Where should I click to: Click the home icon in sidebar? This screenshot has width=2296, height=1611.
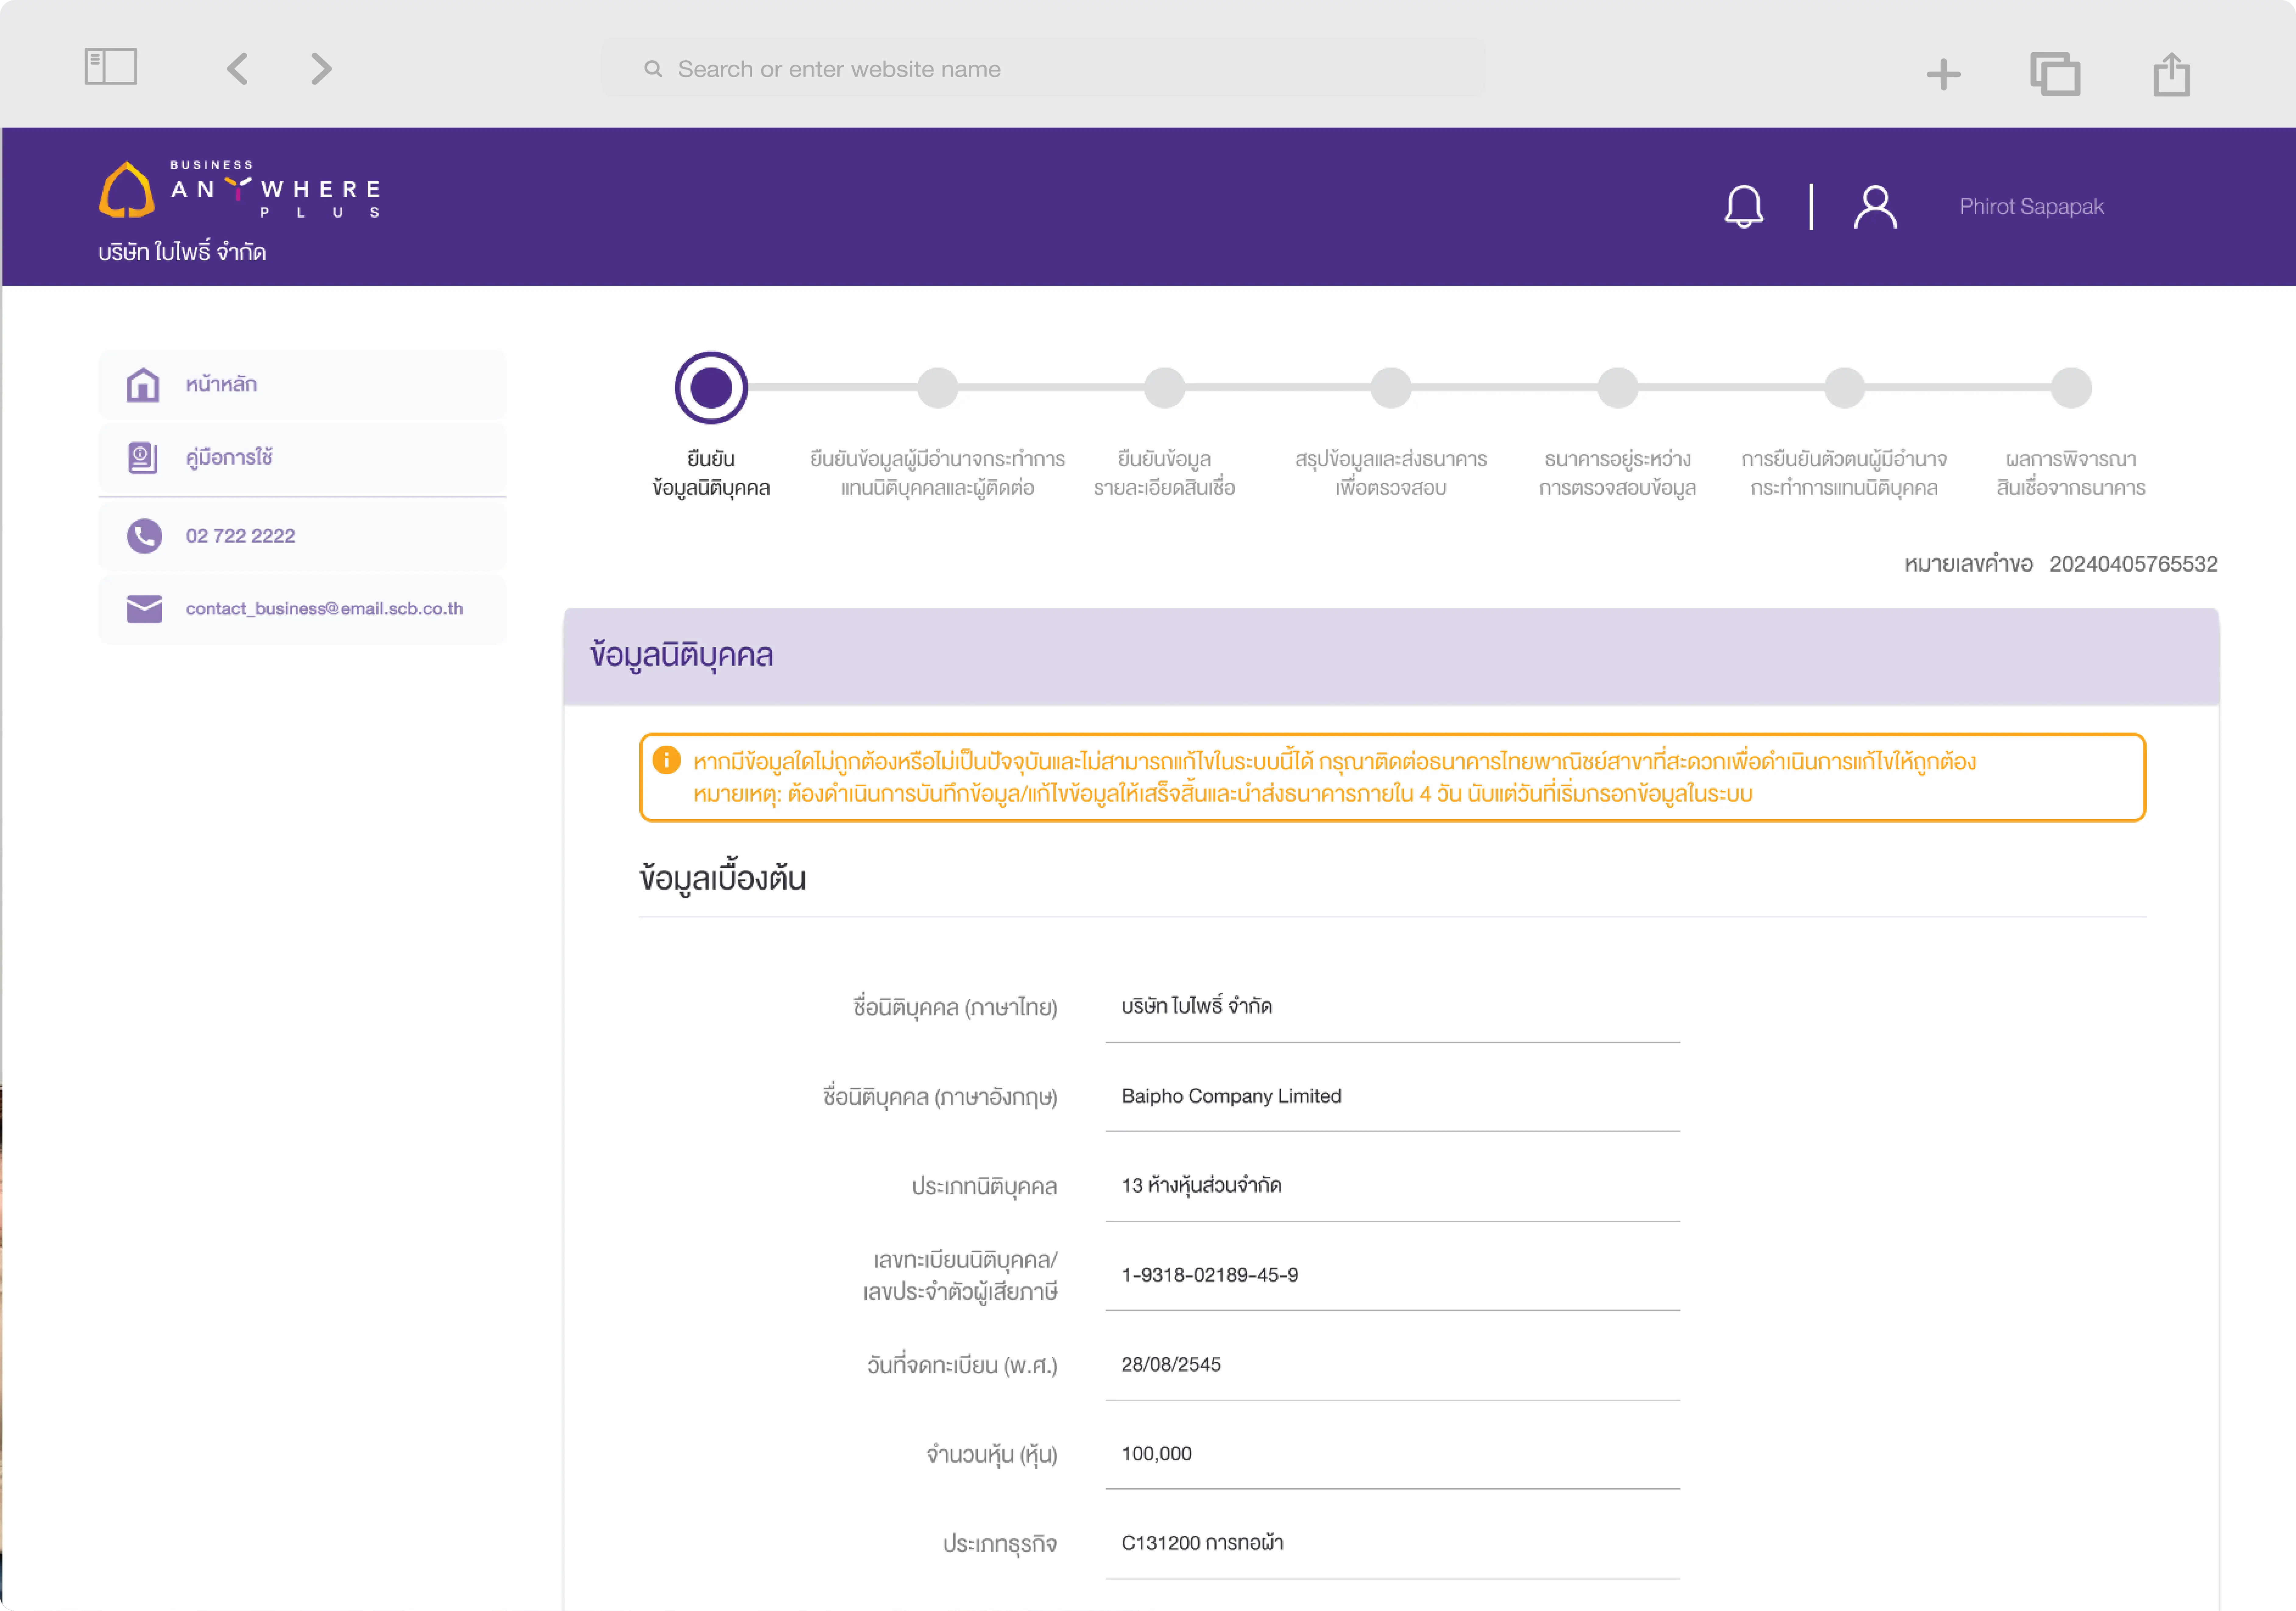[x=143, y=385]
